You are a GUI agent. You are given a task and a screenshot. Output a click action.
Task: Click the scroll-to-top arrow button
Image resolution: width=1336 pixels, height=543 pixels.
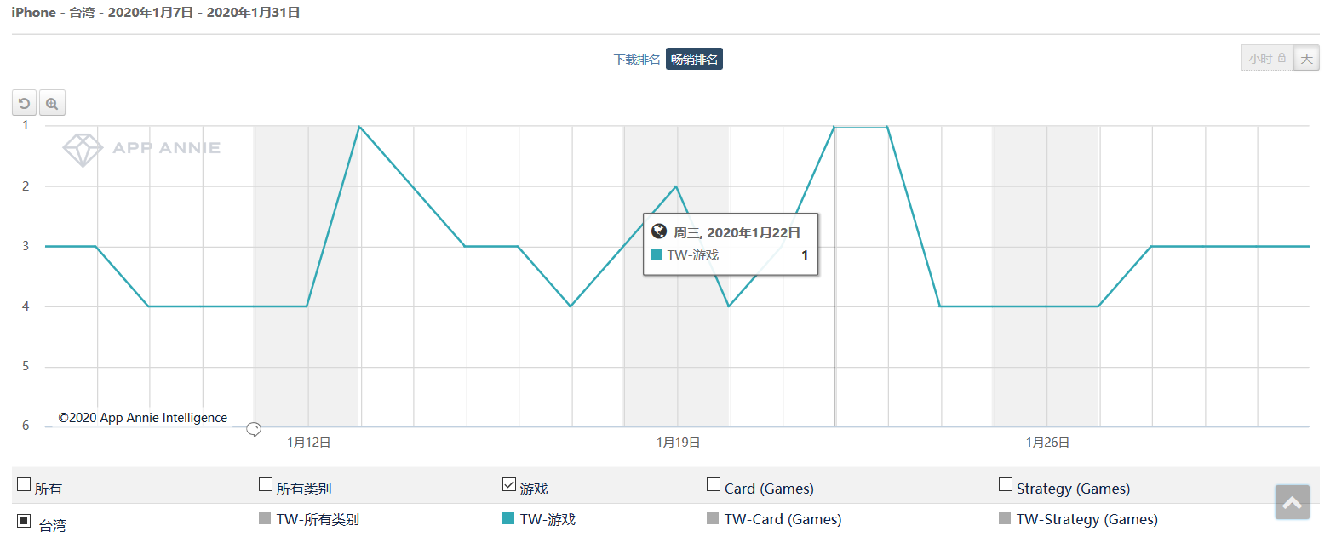[x=1292, y=502]
